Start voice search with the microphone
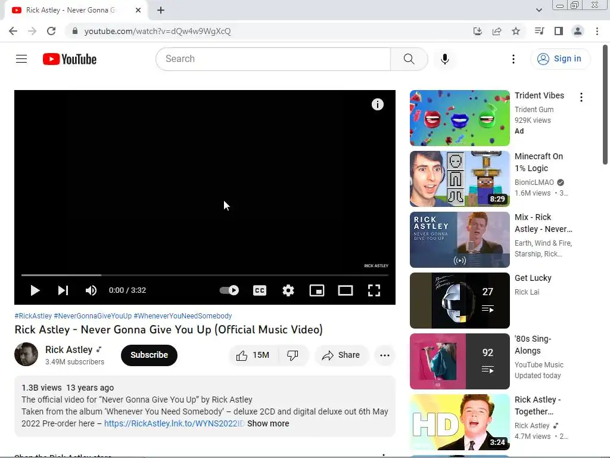The height and width of the screenshot is (458, 610). click(444, 59)
